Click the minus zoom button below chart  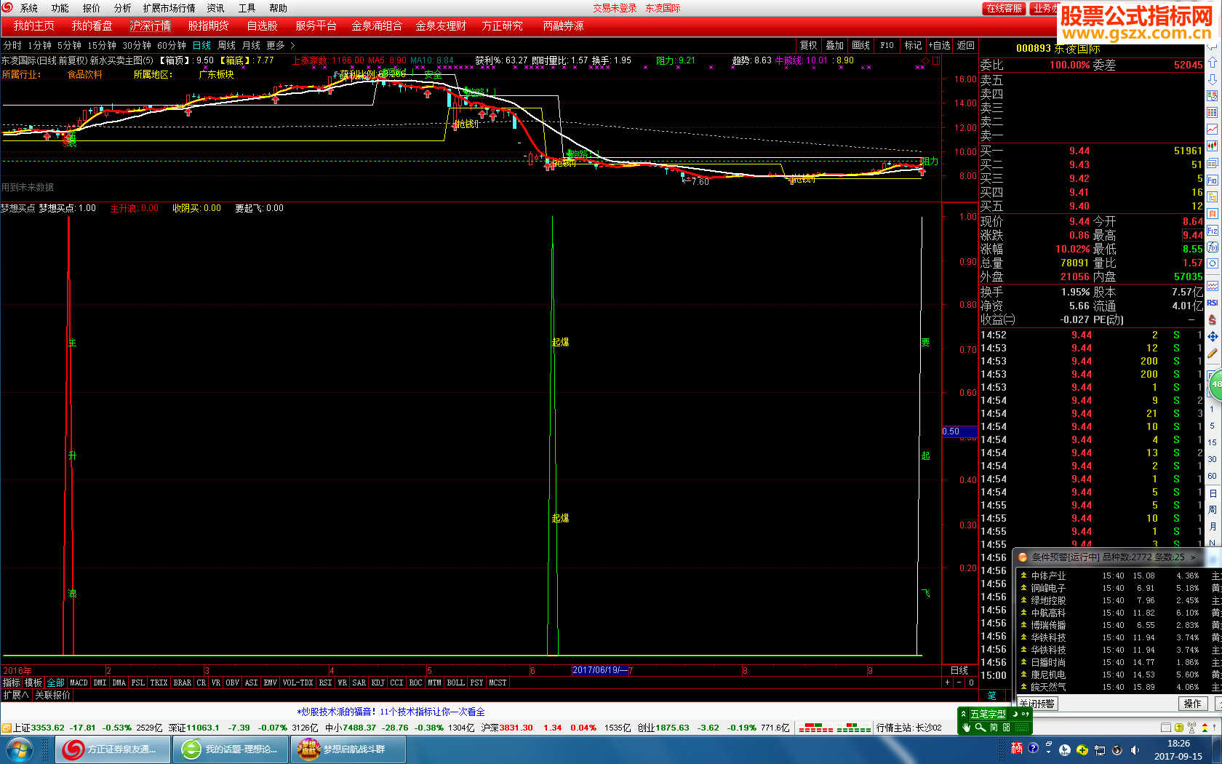click(x=959, y=683)
